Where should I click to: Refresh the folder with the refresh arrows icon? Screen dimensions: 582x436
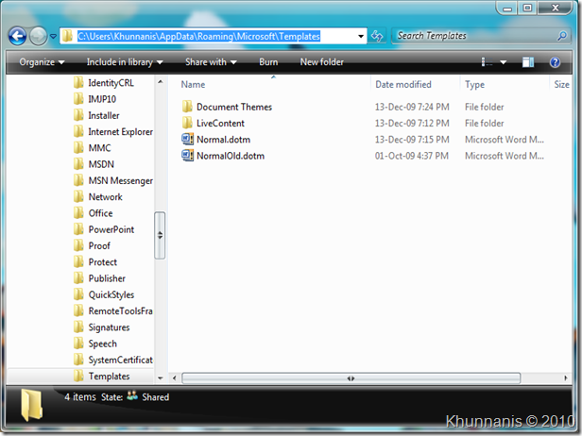click(377, 36)
